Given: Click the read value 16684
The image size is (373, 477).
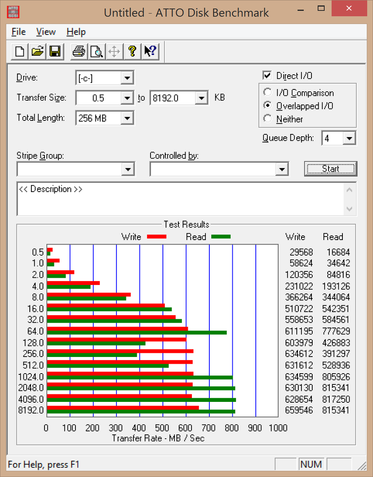Looking at the screenshot, I should [338, 252].
